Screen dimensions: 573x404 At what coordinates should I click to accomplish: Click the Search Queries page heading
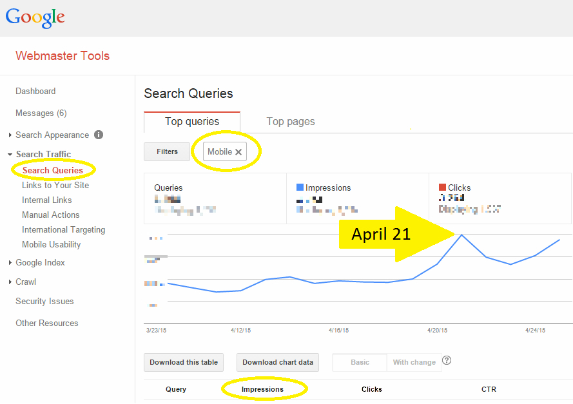[x=188, y=93]
